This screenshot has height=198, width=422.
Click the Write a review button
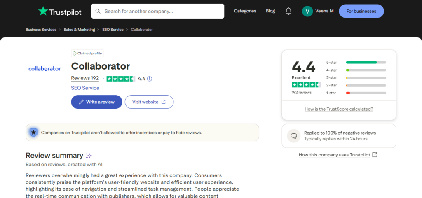pos(96,102)
